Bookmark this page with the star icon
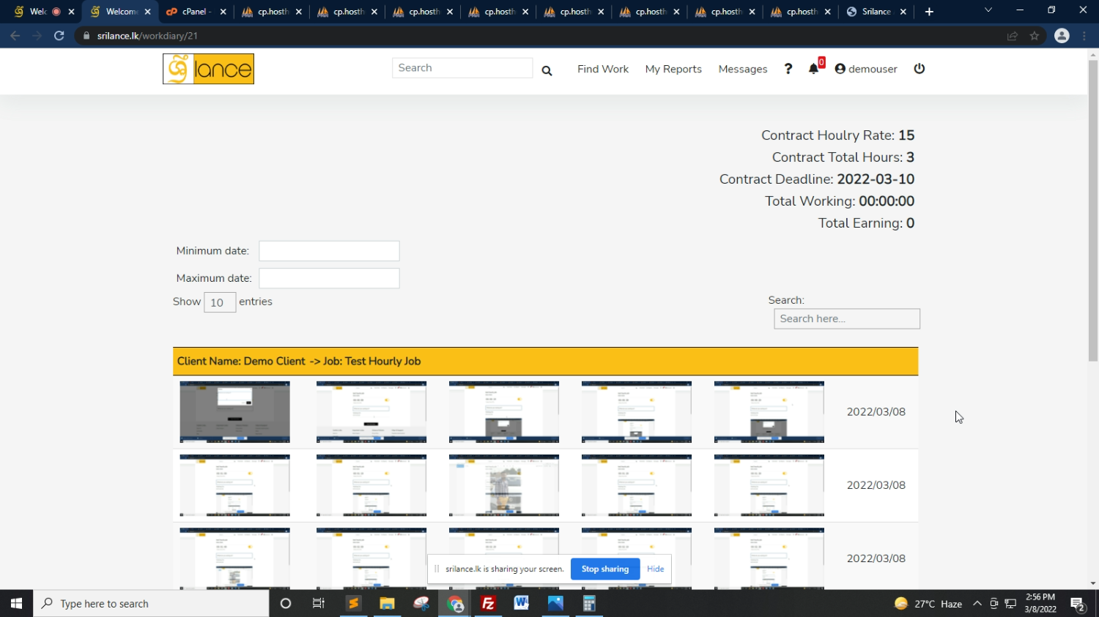This screenshot has width=1099, height=617. click(1035, 36)
